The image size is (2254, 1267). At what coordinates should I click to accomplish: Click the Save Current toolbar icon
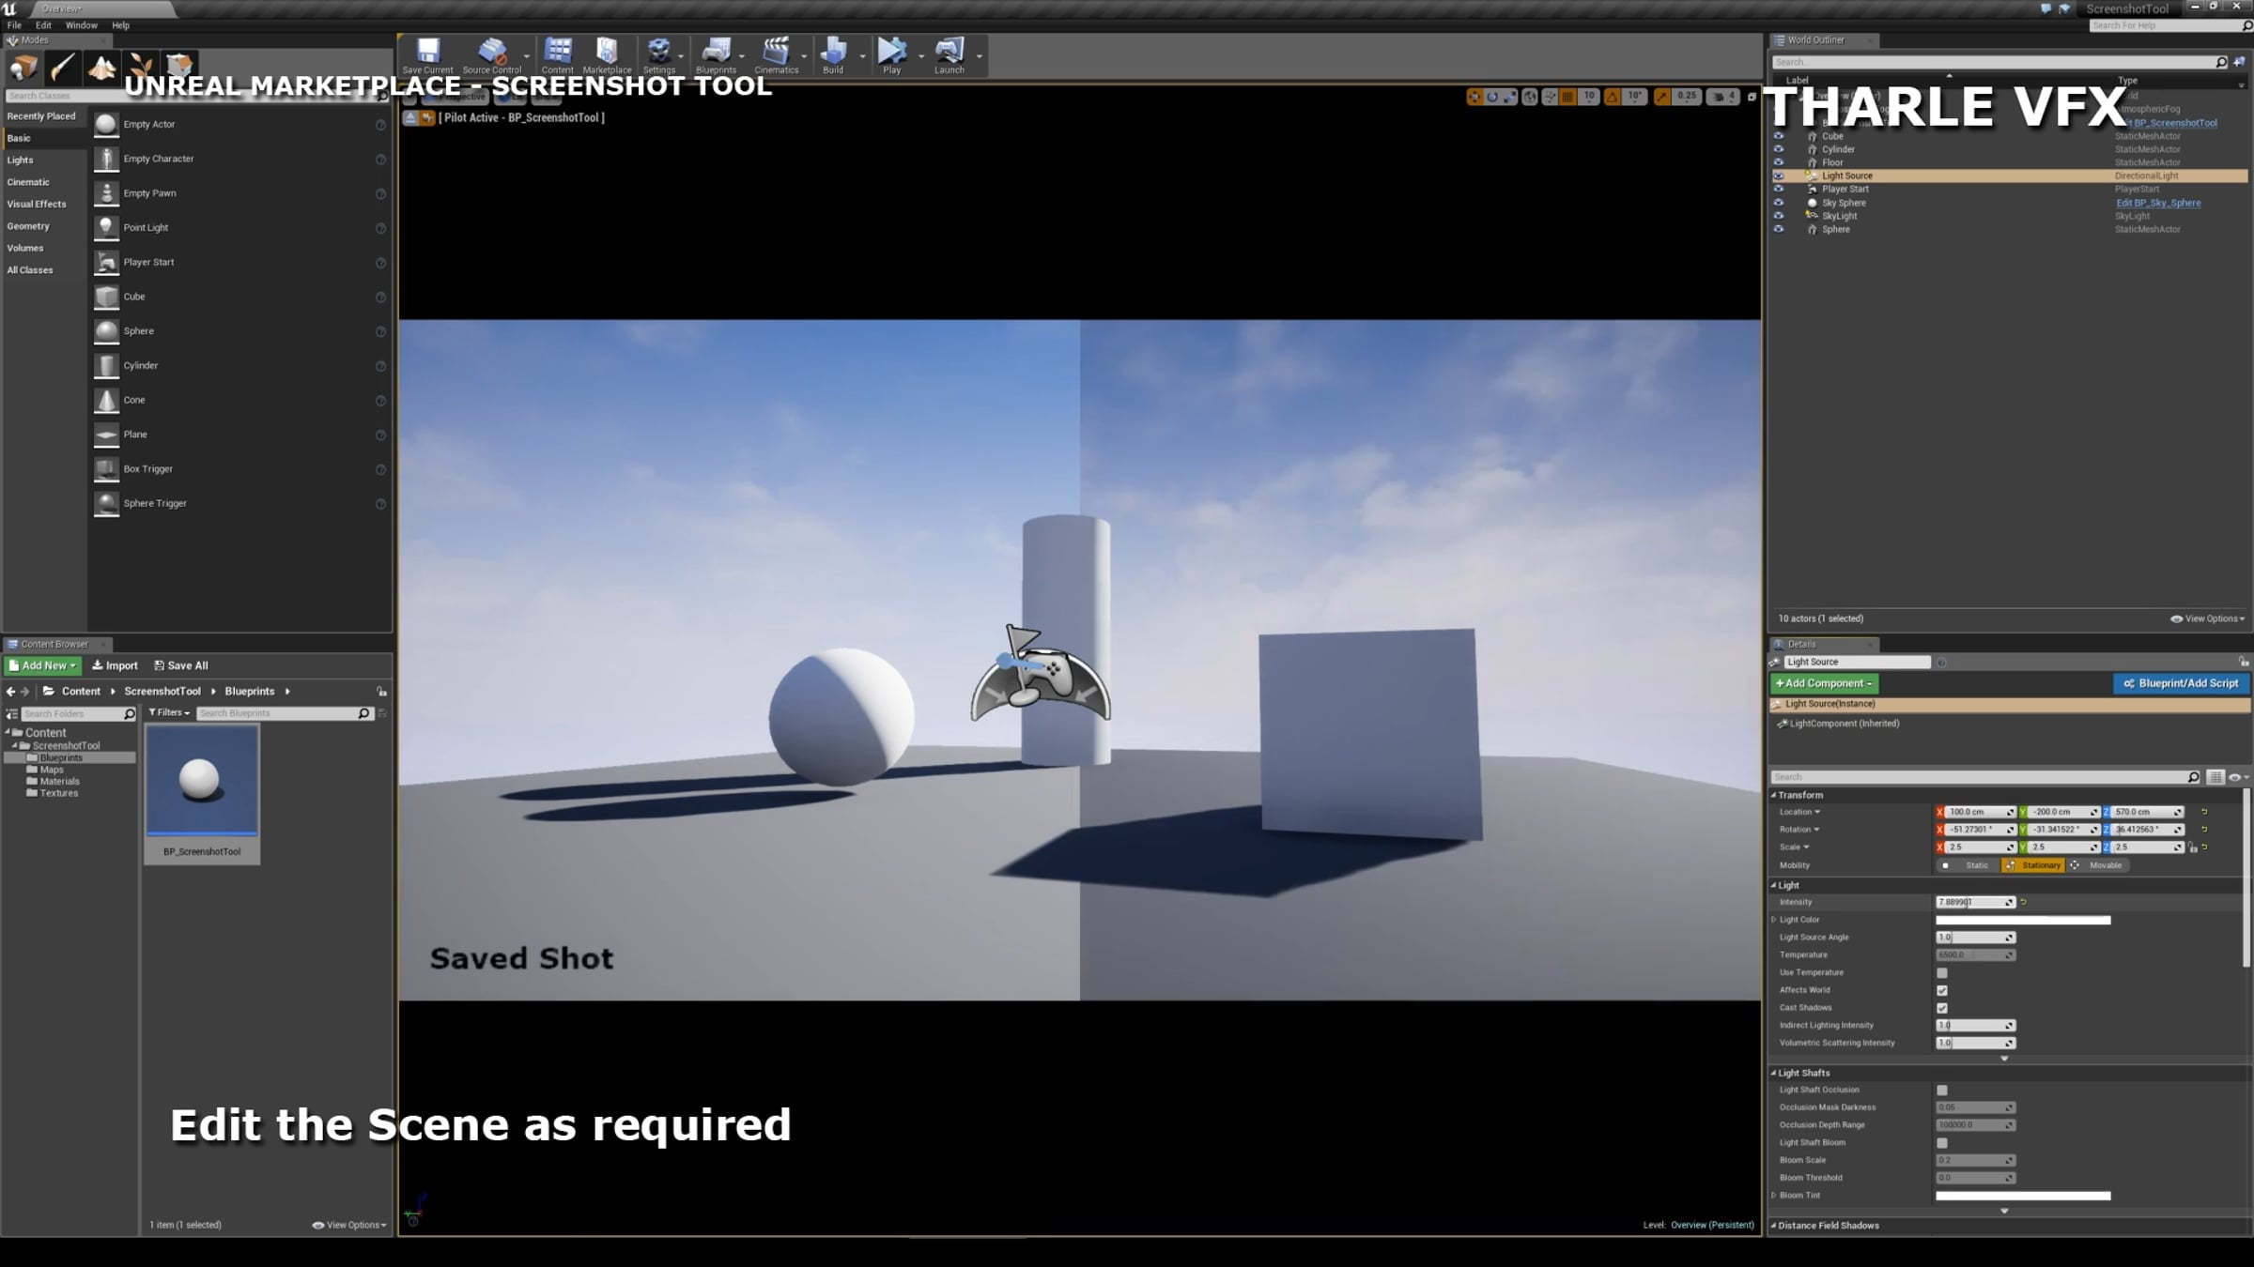pos(427,54)
